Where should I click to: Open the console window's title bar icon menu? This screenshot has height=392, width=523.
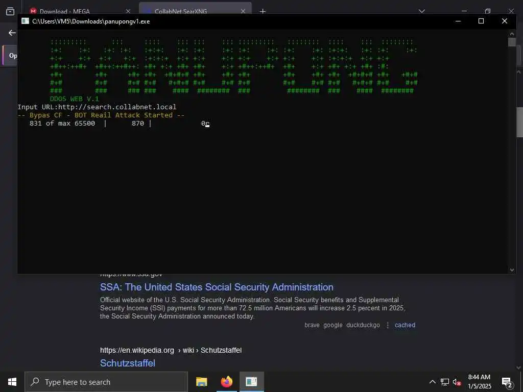pyautogui.click(x=26, y=21)
